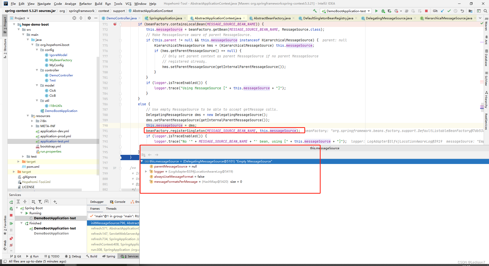Select the MyBeanFactory class in Project tree
The width and height of the screenshot is (489, 266).
click(x=61, y=60)
